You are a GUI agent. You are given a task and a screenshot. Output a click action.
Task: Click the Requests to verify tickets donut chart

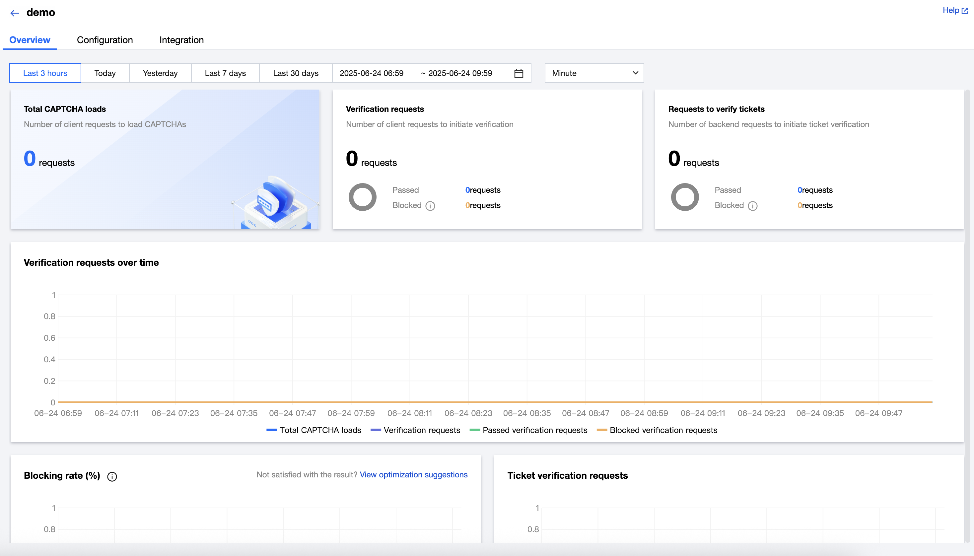(685, 197)
